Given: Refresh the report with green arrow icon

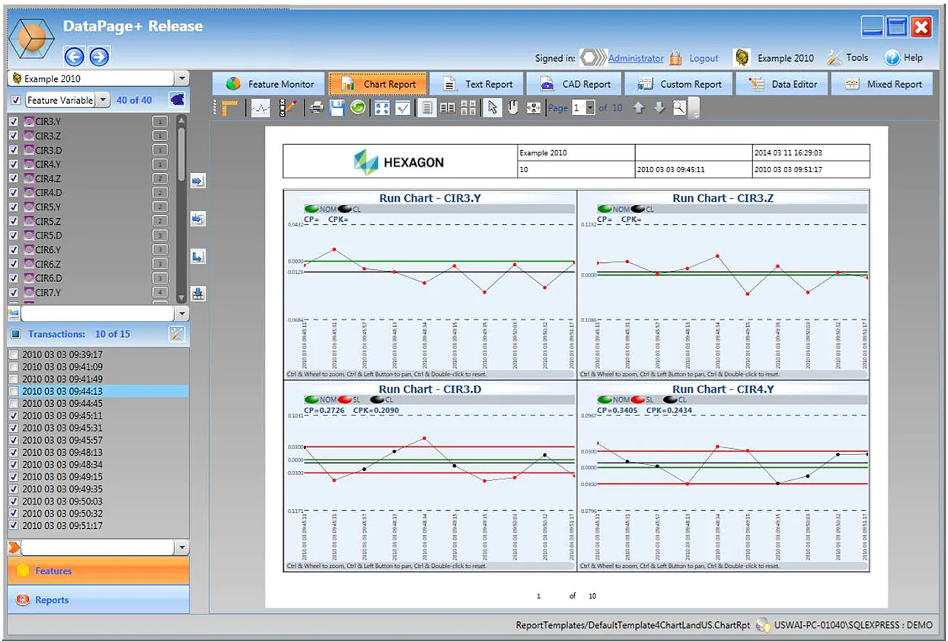Looking at the screenshot, I should coord(357,107).
